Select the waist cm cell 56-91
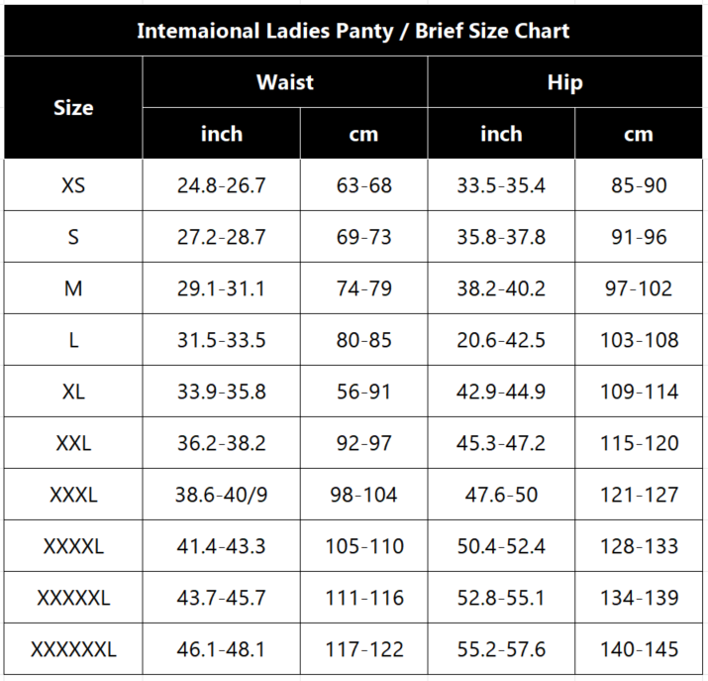708x681 pixels. pyautogui.click(x=363, y=392)
